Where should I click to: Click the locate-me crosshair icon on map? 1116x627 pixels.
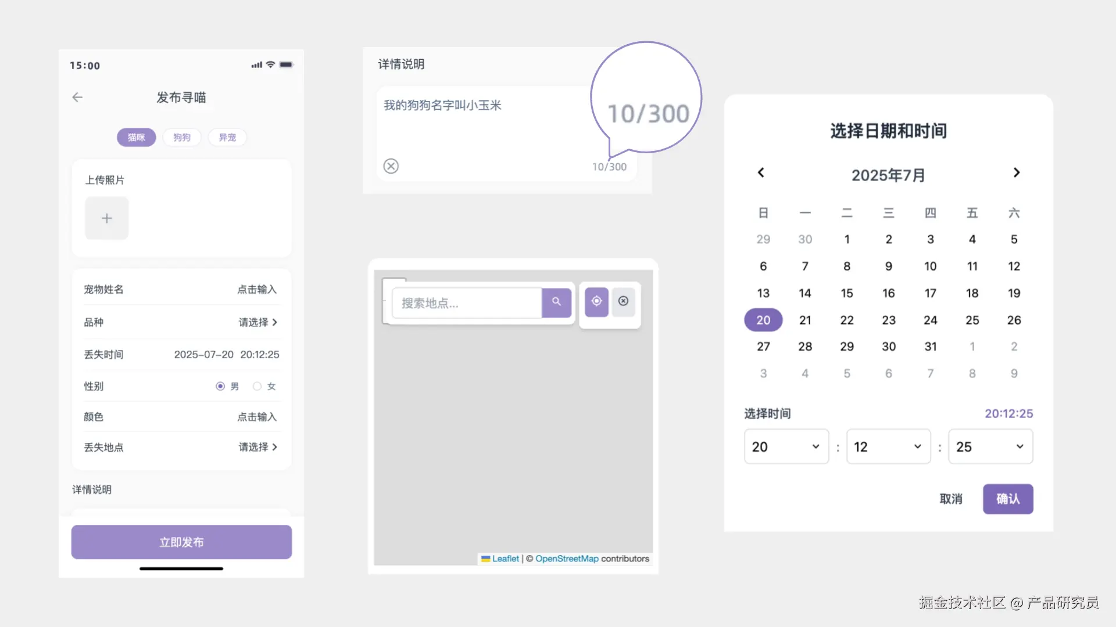click(596, 301)
